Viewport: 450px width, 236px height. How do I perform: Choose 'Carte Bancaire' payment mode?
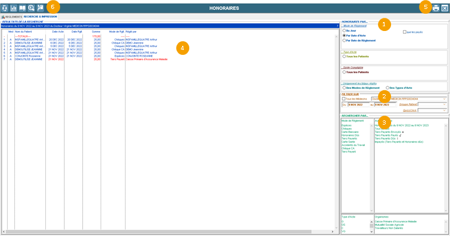click(x=350, y=132)
